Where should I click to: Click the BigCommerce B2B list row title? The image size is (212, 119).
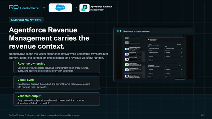click(x=133, y=58)
